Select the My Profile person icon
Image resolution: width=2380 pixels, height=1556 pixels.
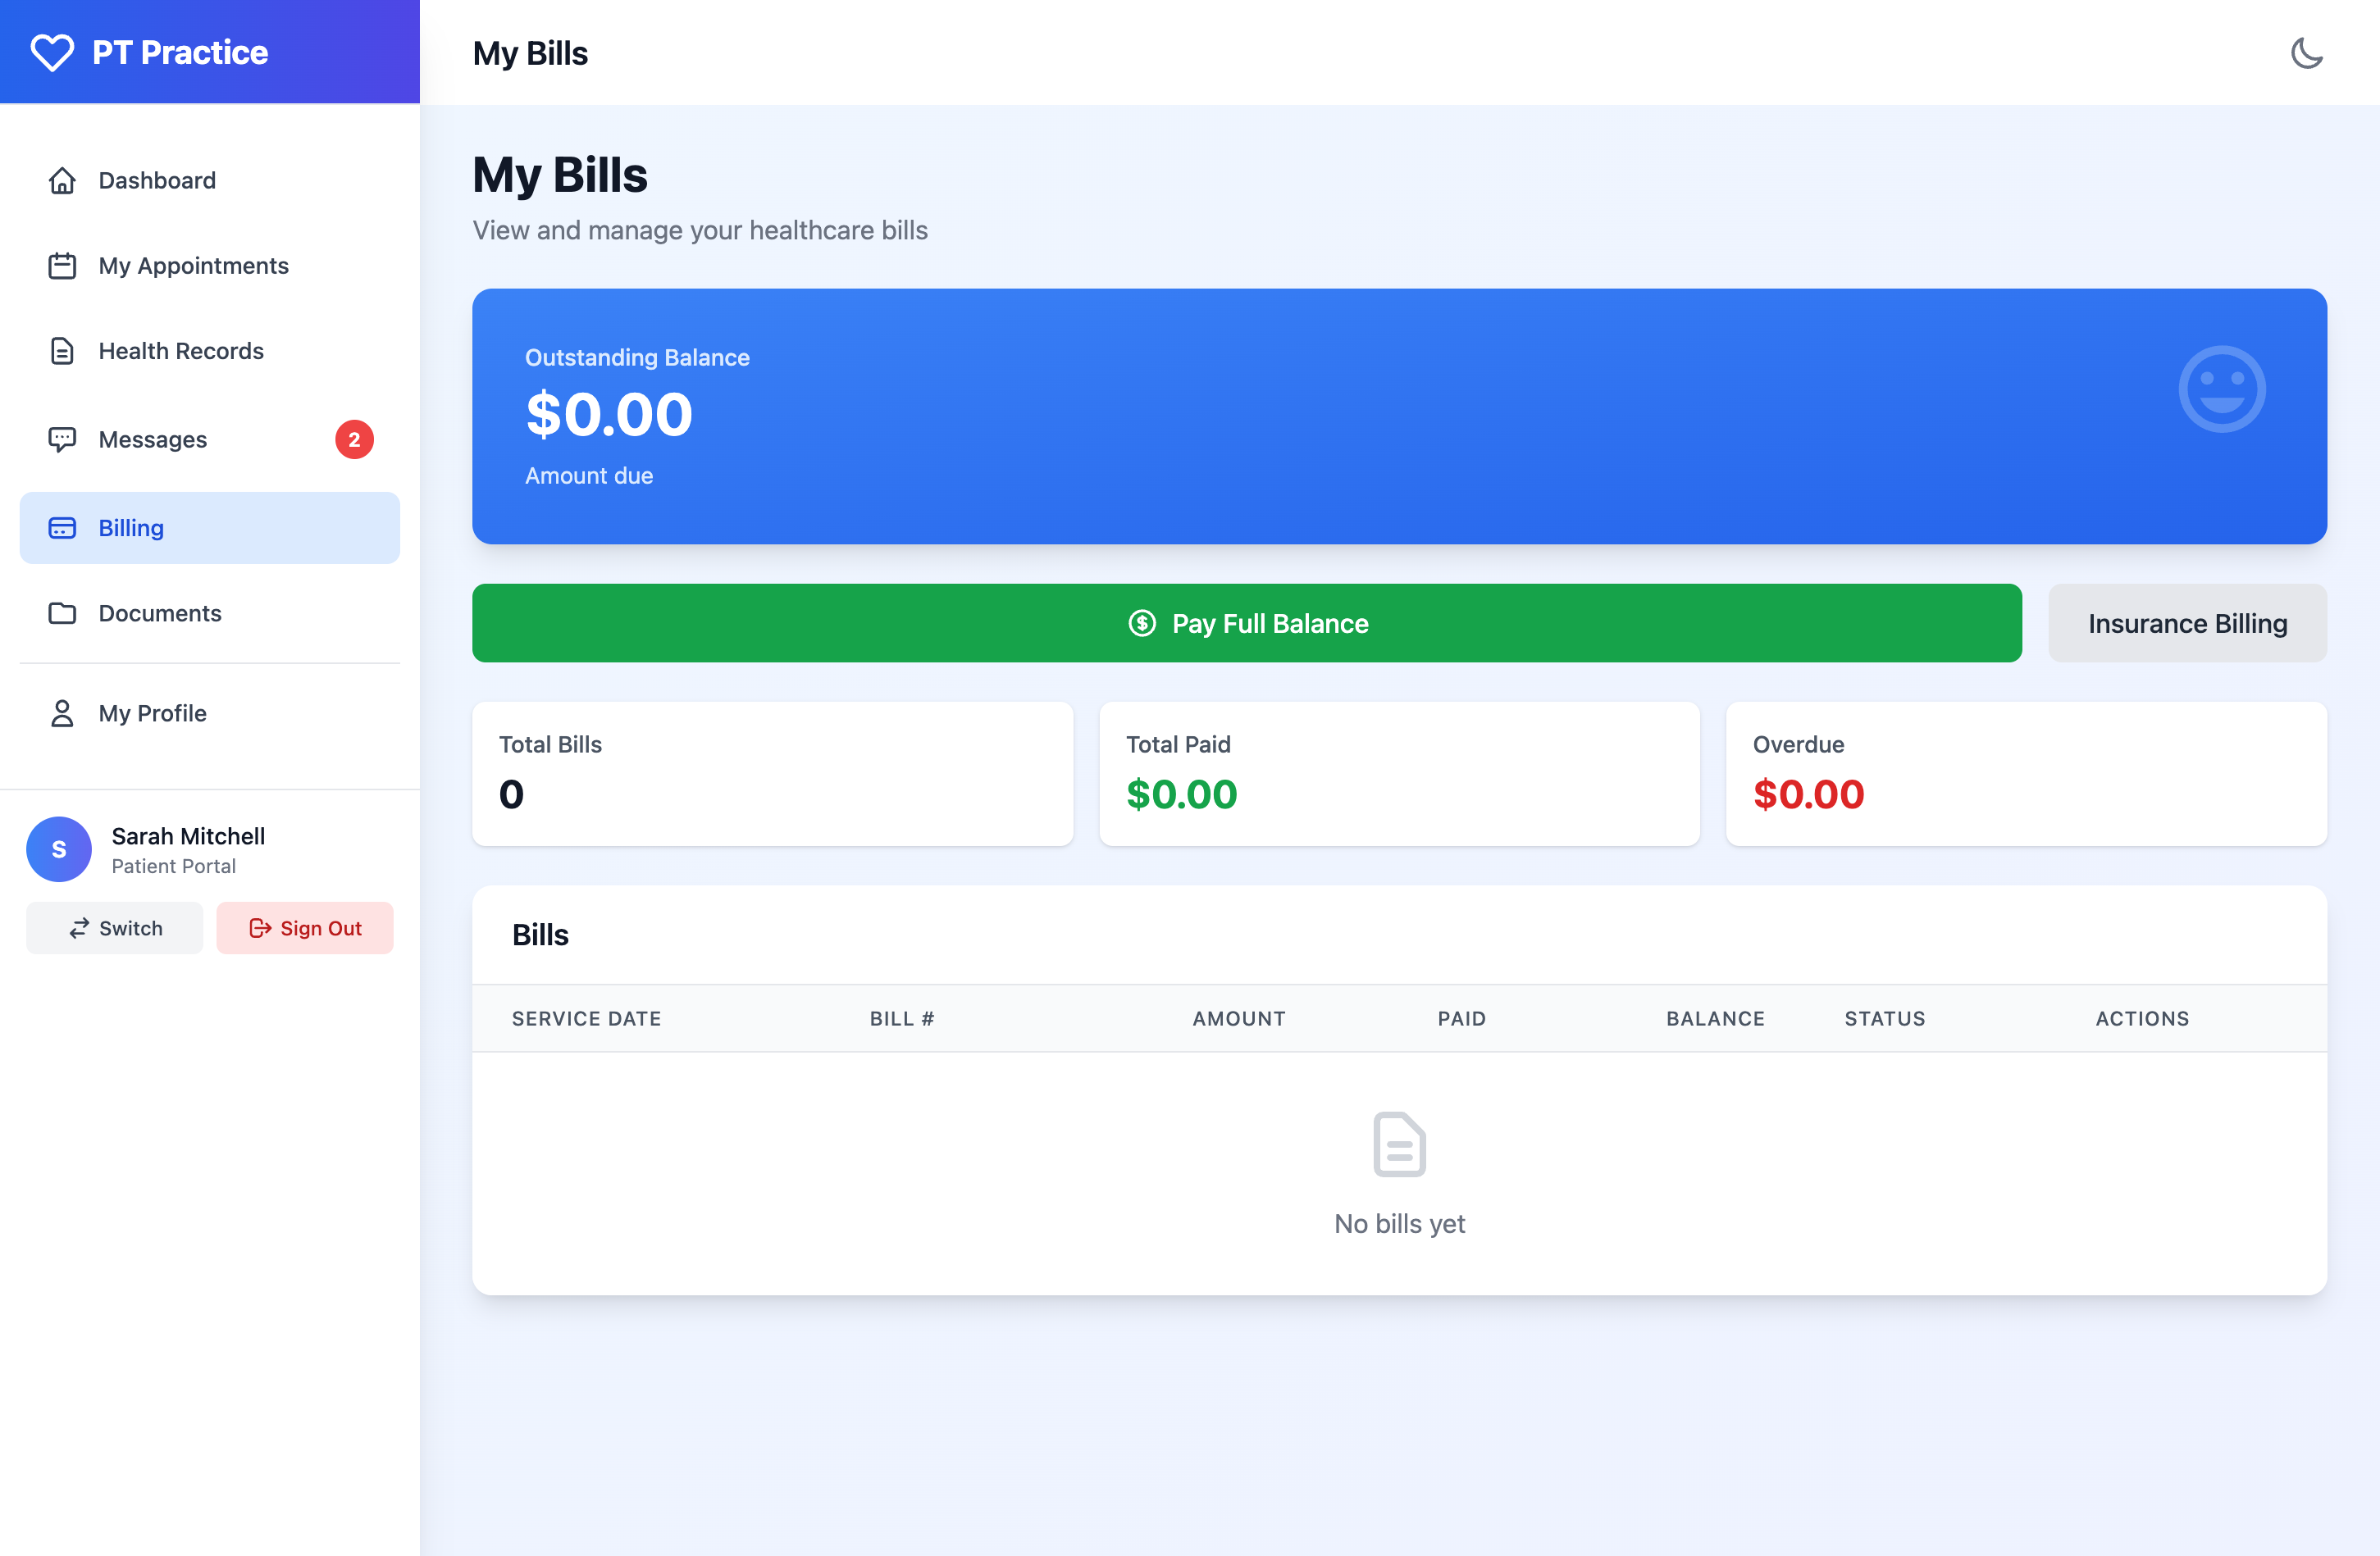pos(62,712)
